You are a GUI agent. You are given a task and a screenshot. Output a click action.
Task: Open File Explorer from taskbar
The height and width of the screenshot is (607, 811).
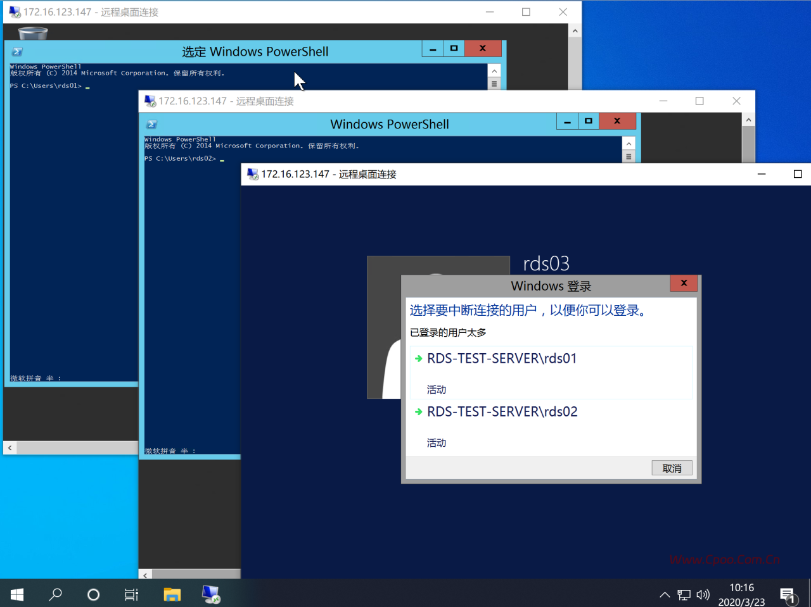[172, 594]
